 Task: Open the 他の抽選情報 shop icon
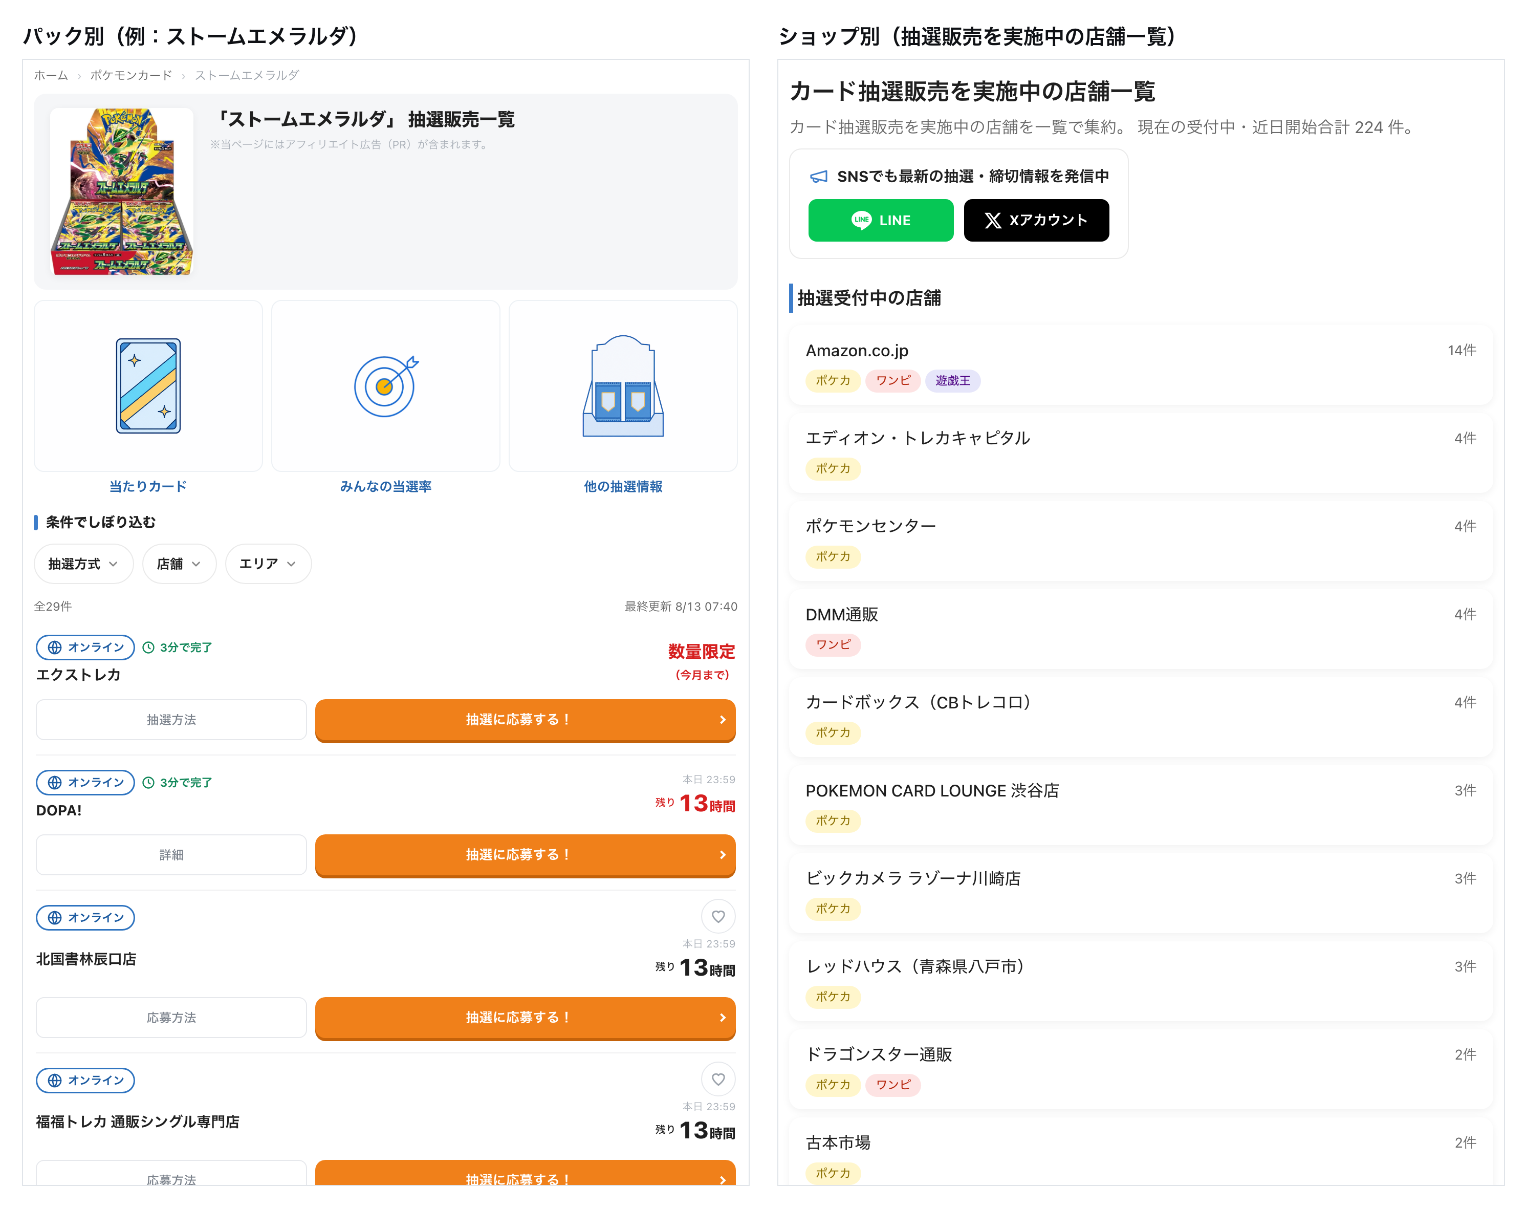[623, 385]
